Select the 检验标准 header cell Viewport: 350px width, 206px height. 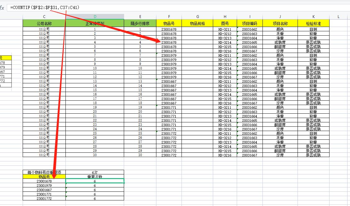tap(313, 23)
